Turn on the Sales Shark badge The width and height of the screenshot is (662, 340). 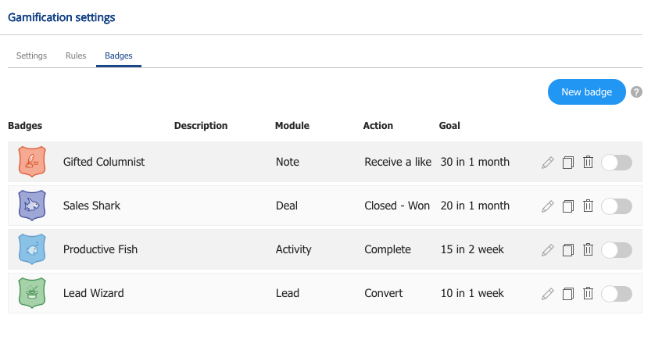pos(617,206)
